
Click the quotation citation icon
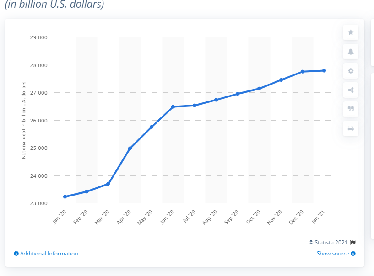tap(351, 109)
